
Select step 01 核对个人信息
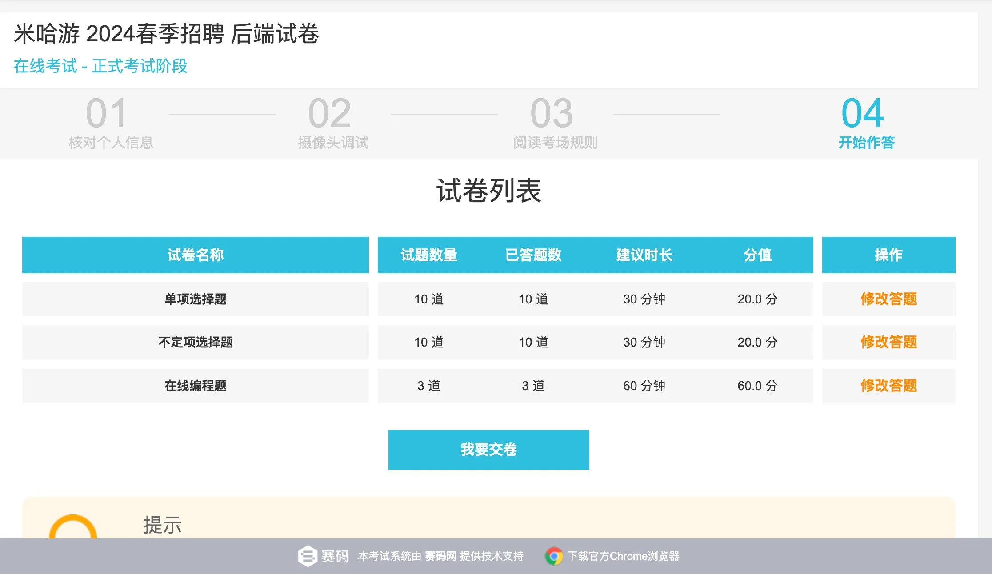111,123
